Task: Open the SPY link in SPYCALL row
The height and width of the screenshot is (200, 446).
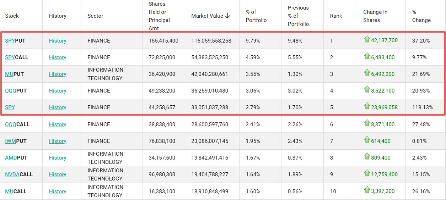Action: coord(10,57)
